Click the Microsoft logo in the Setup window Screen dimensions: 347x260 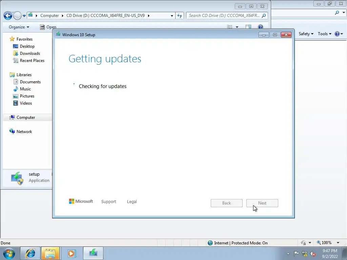click(x=81, y=201)
